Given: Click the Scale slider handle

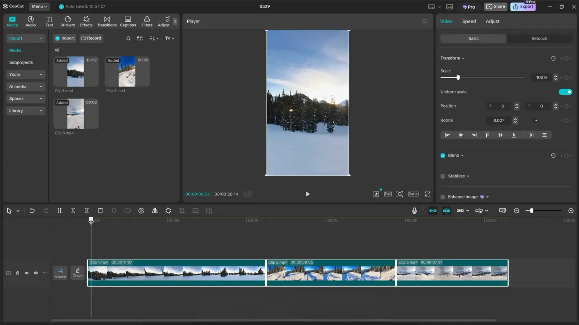Looking at the screenshot, I should pyautogui.click(x=458, y=78).
